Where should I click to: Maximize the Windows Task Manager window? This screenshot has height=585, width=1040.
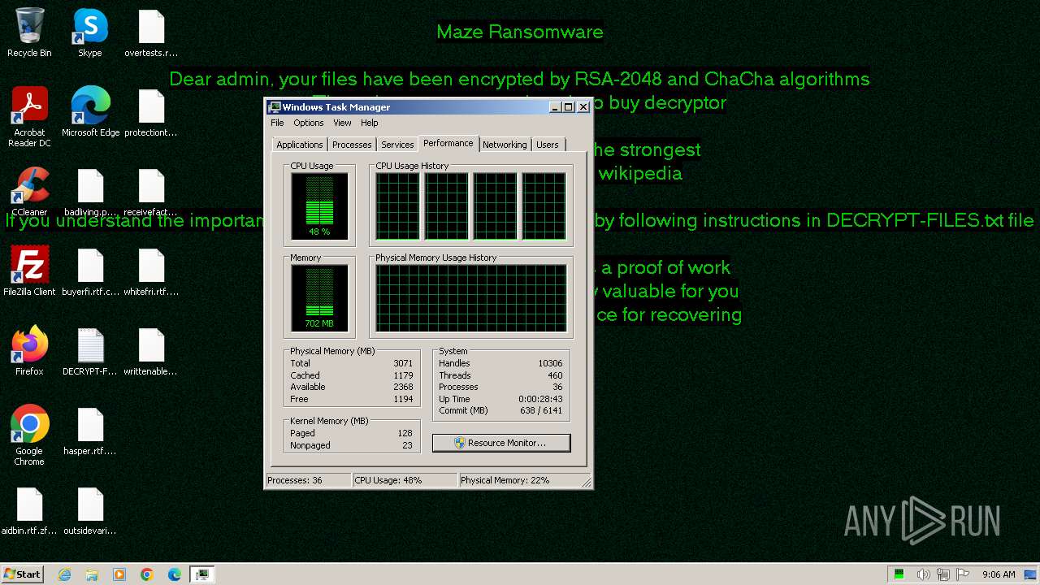click(x=569, y=107)
